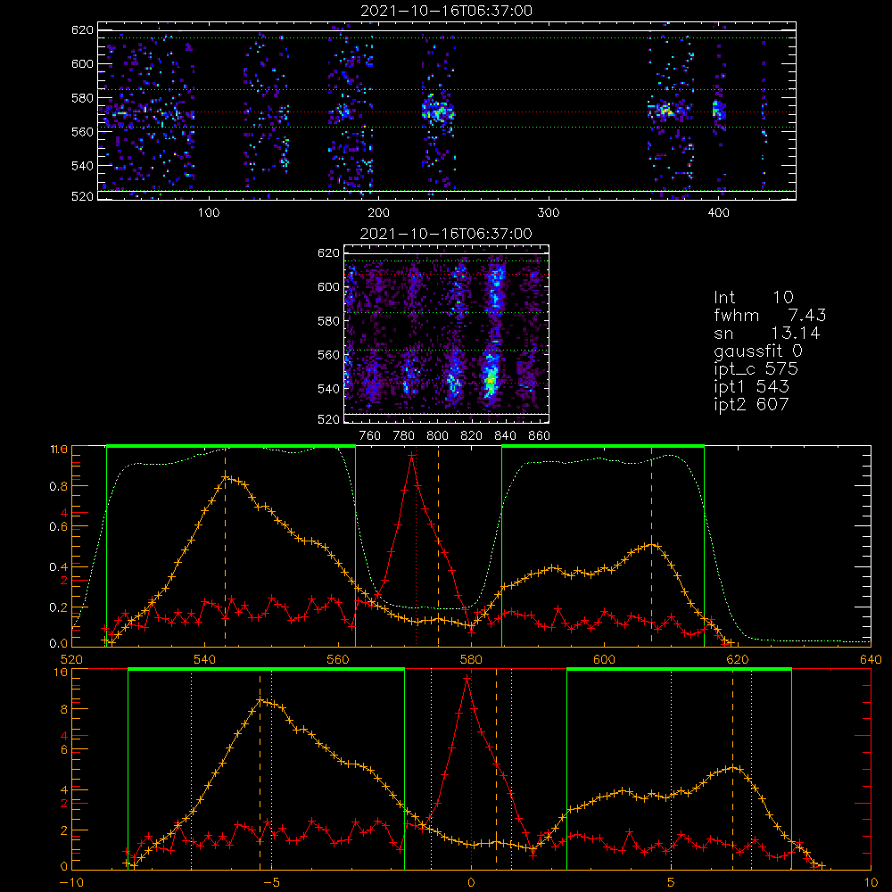Click x-axis label -5 on bottom plot

271,883
